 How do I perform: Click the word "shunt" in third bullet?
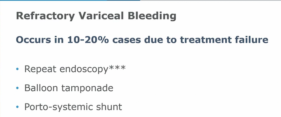(109, 107)
